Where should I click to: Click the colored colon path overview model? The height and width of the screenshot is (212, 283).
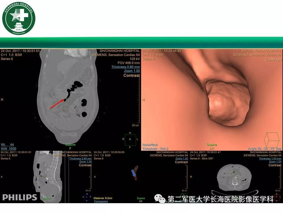135,173
